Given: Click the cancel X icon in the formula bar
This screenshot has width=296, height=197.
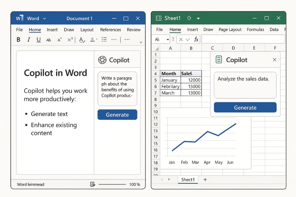Looking at the screenshot, I should [x=181, y=40].
